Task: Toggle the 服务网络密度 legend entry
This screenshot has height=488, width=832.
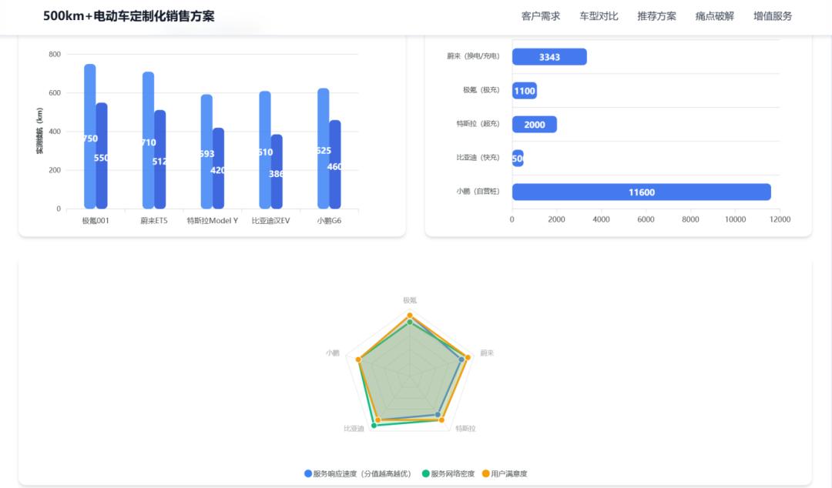Action: pos(448,473)
